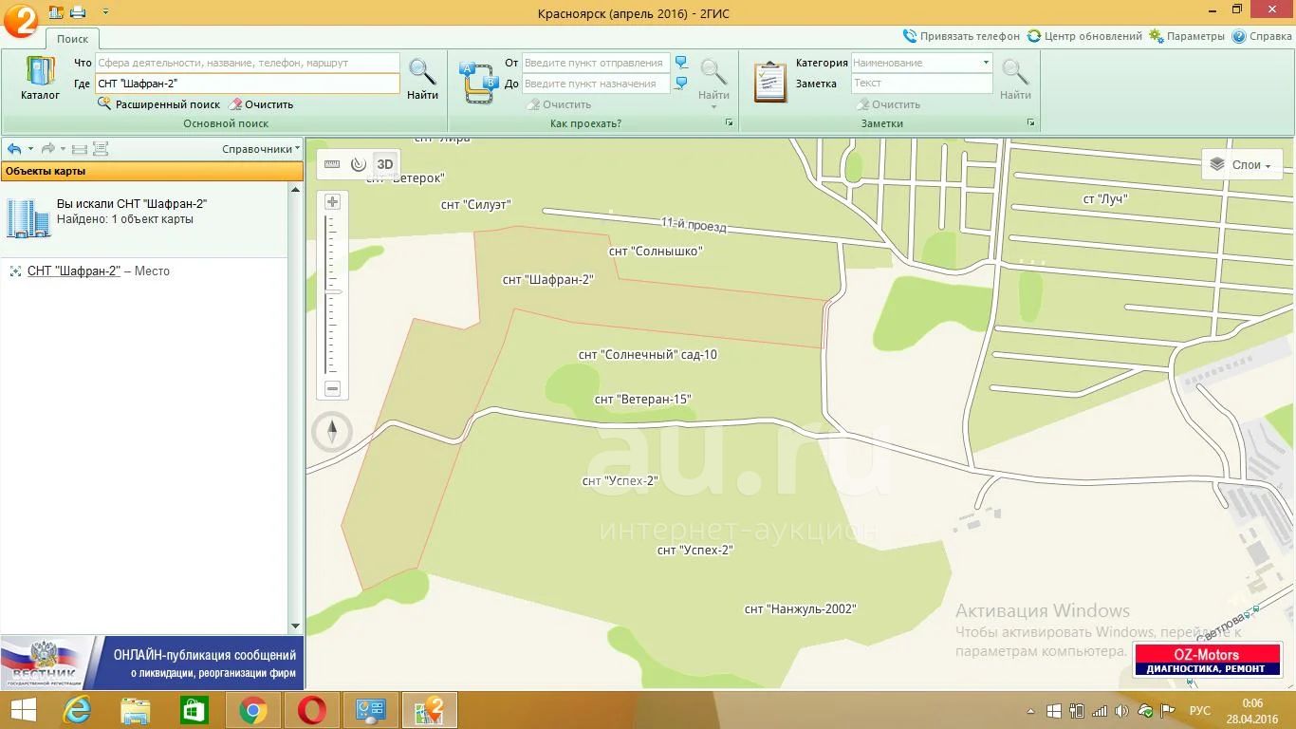1296x729 pixels.
Task: Toggle the 3D map view
Action: point(384,164)
